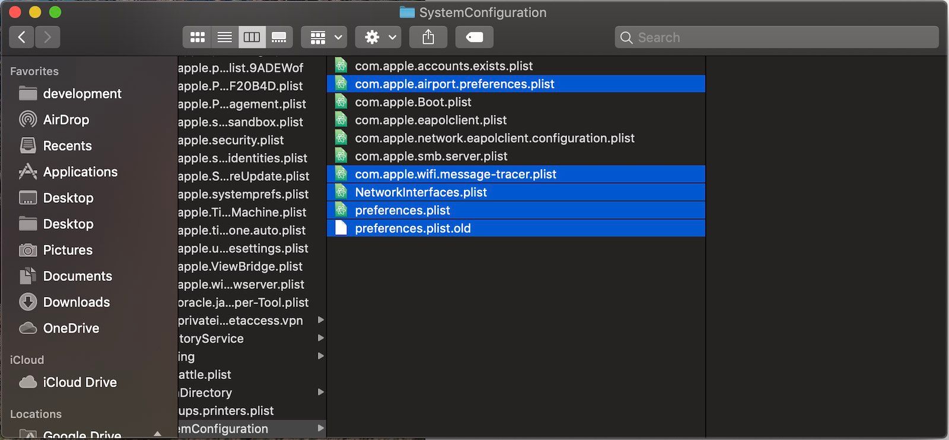This screenshot has width=949, height=440.
Task: Select com.apple.eapolclient.plist file
Action: [x=516, y=120]
